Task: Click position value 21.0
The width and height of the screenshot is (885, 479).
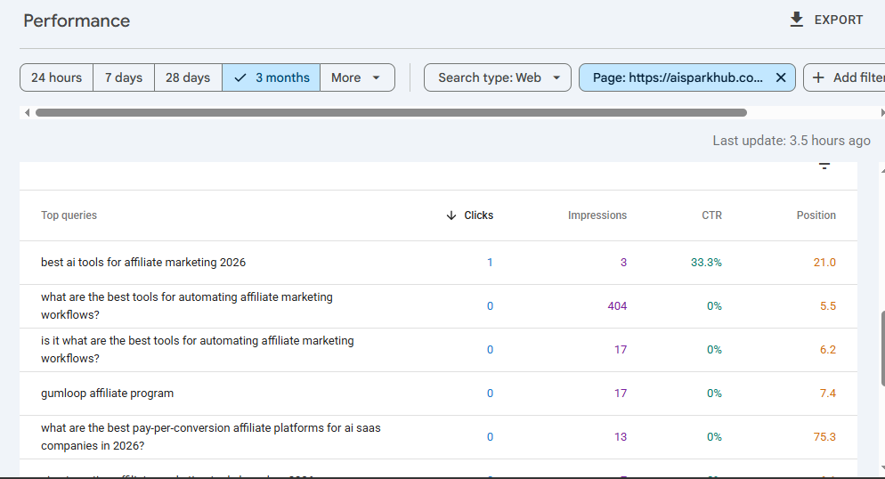Action: coord(824,263)
